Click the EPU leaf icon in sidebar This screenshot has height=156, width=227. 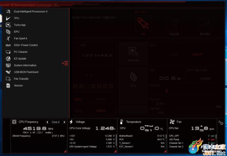click(8, 32)
